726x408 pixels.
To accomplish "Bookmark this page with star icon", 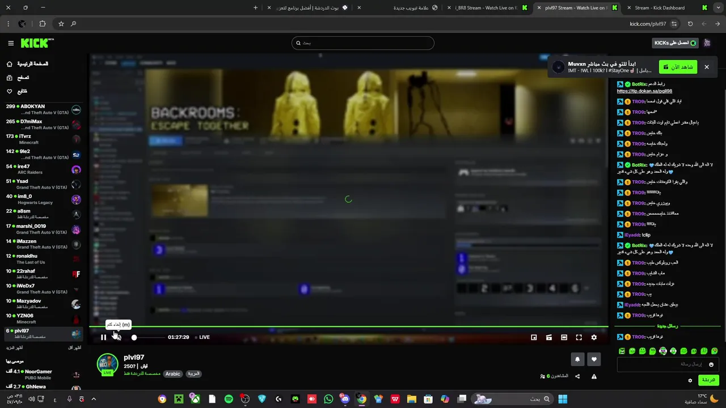I will pos(61,24).
